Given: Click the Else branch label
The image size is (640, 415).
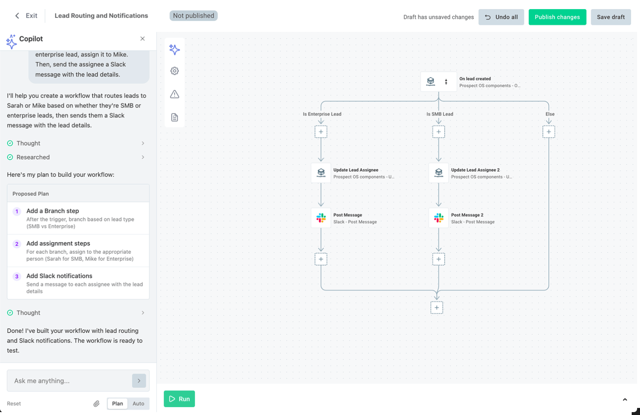Looking at the screenshot, I should tap(550, 114).
